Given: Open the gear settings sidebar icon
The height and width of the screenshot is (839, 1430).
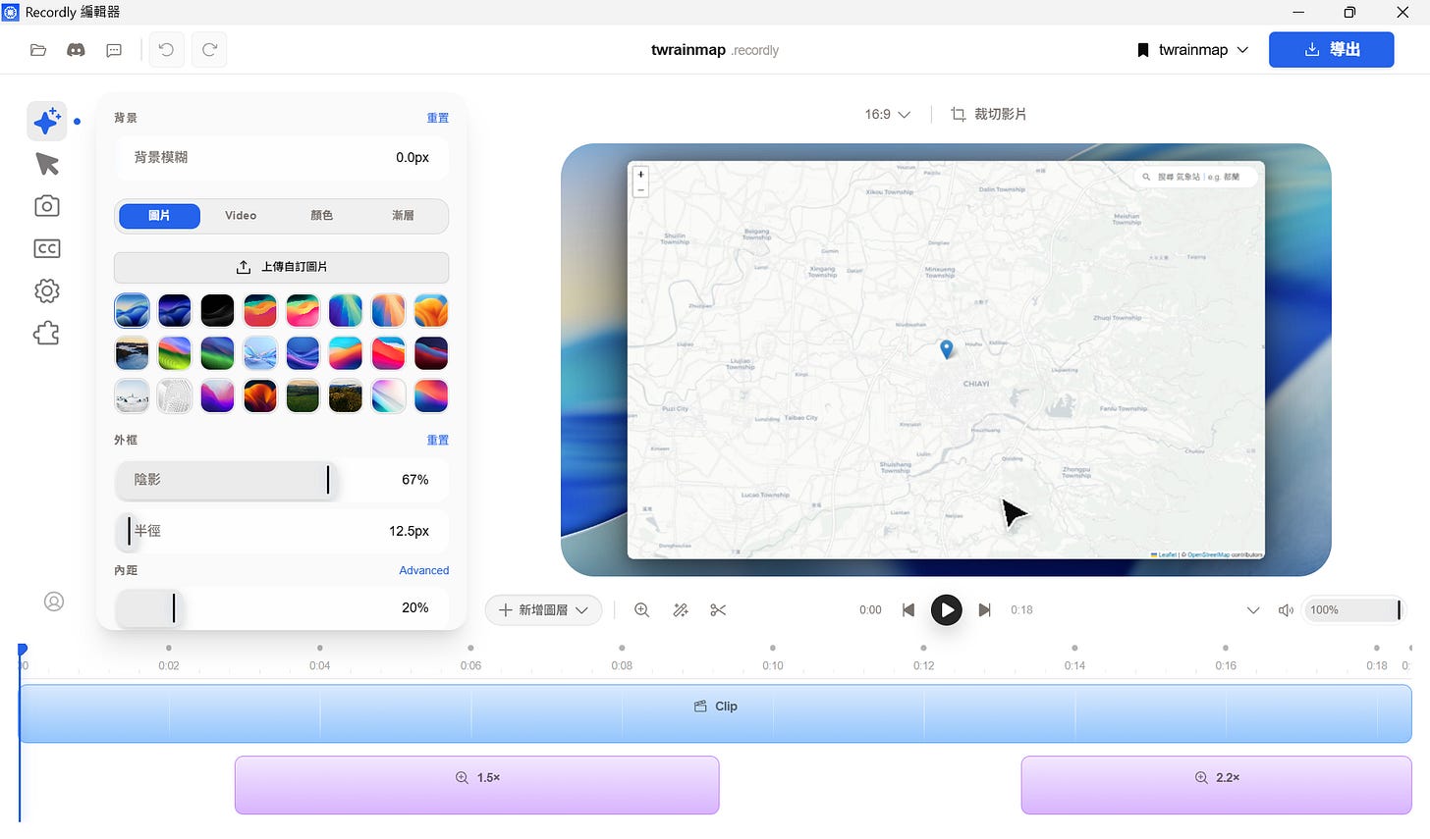Looking at the screenshot, I should coord(47,290).
